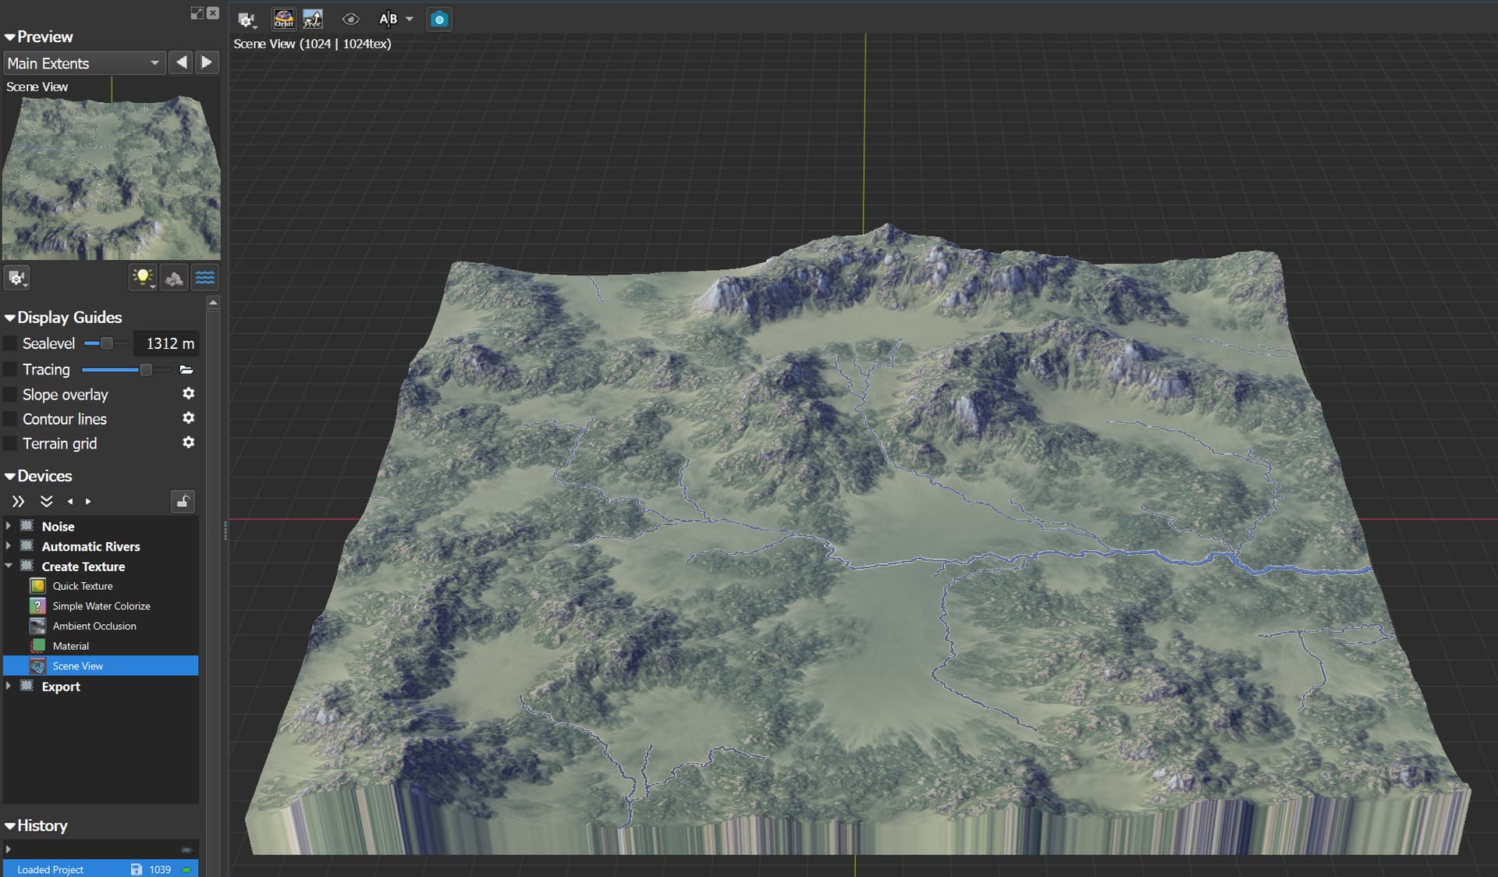Select the Simple Water Colorize label
This screenshot has height=877, width=1498.
click(x=101, y=606)
